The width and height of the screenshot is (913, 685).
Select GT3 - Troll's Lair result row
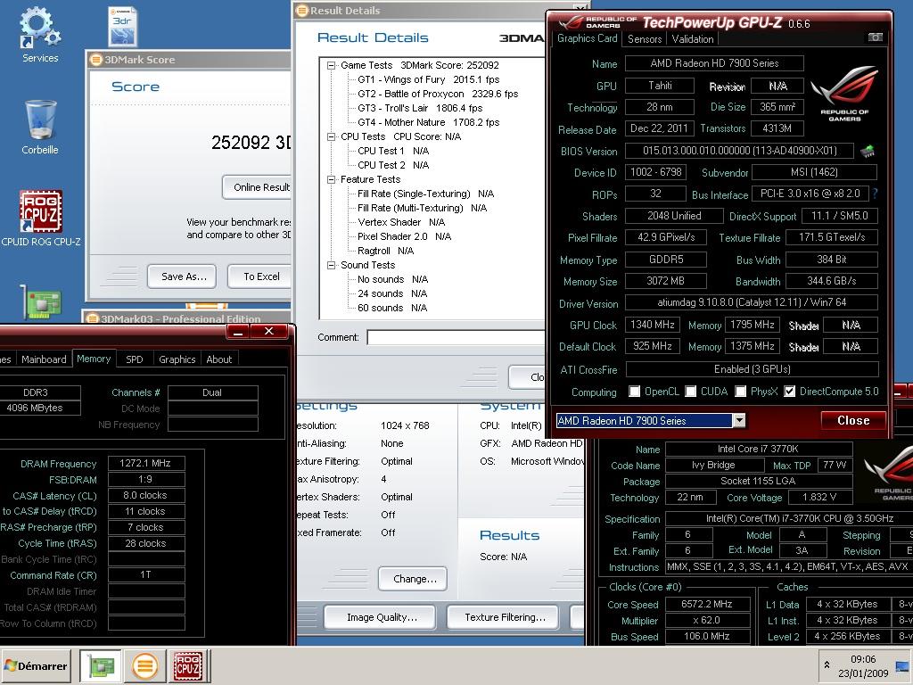(420, 108)
